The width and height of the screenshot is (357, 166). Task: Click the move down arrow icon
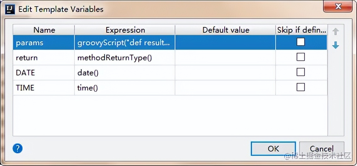(x=336, y=45)
